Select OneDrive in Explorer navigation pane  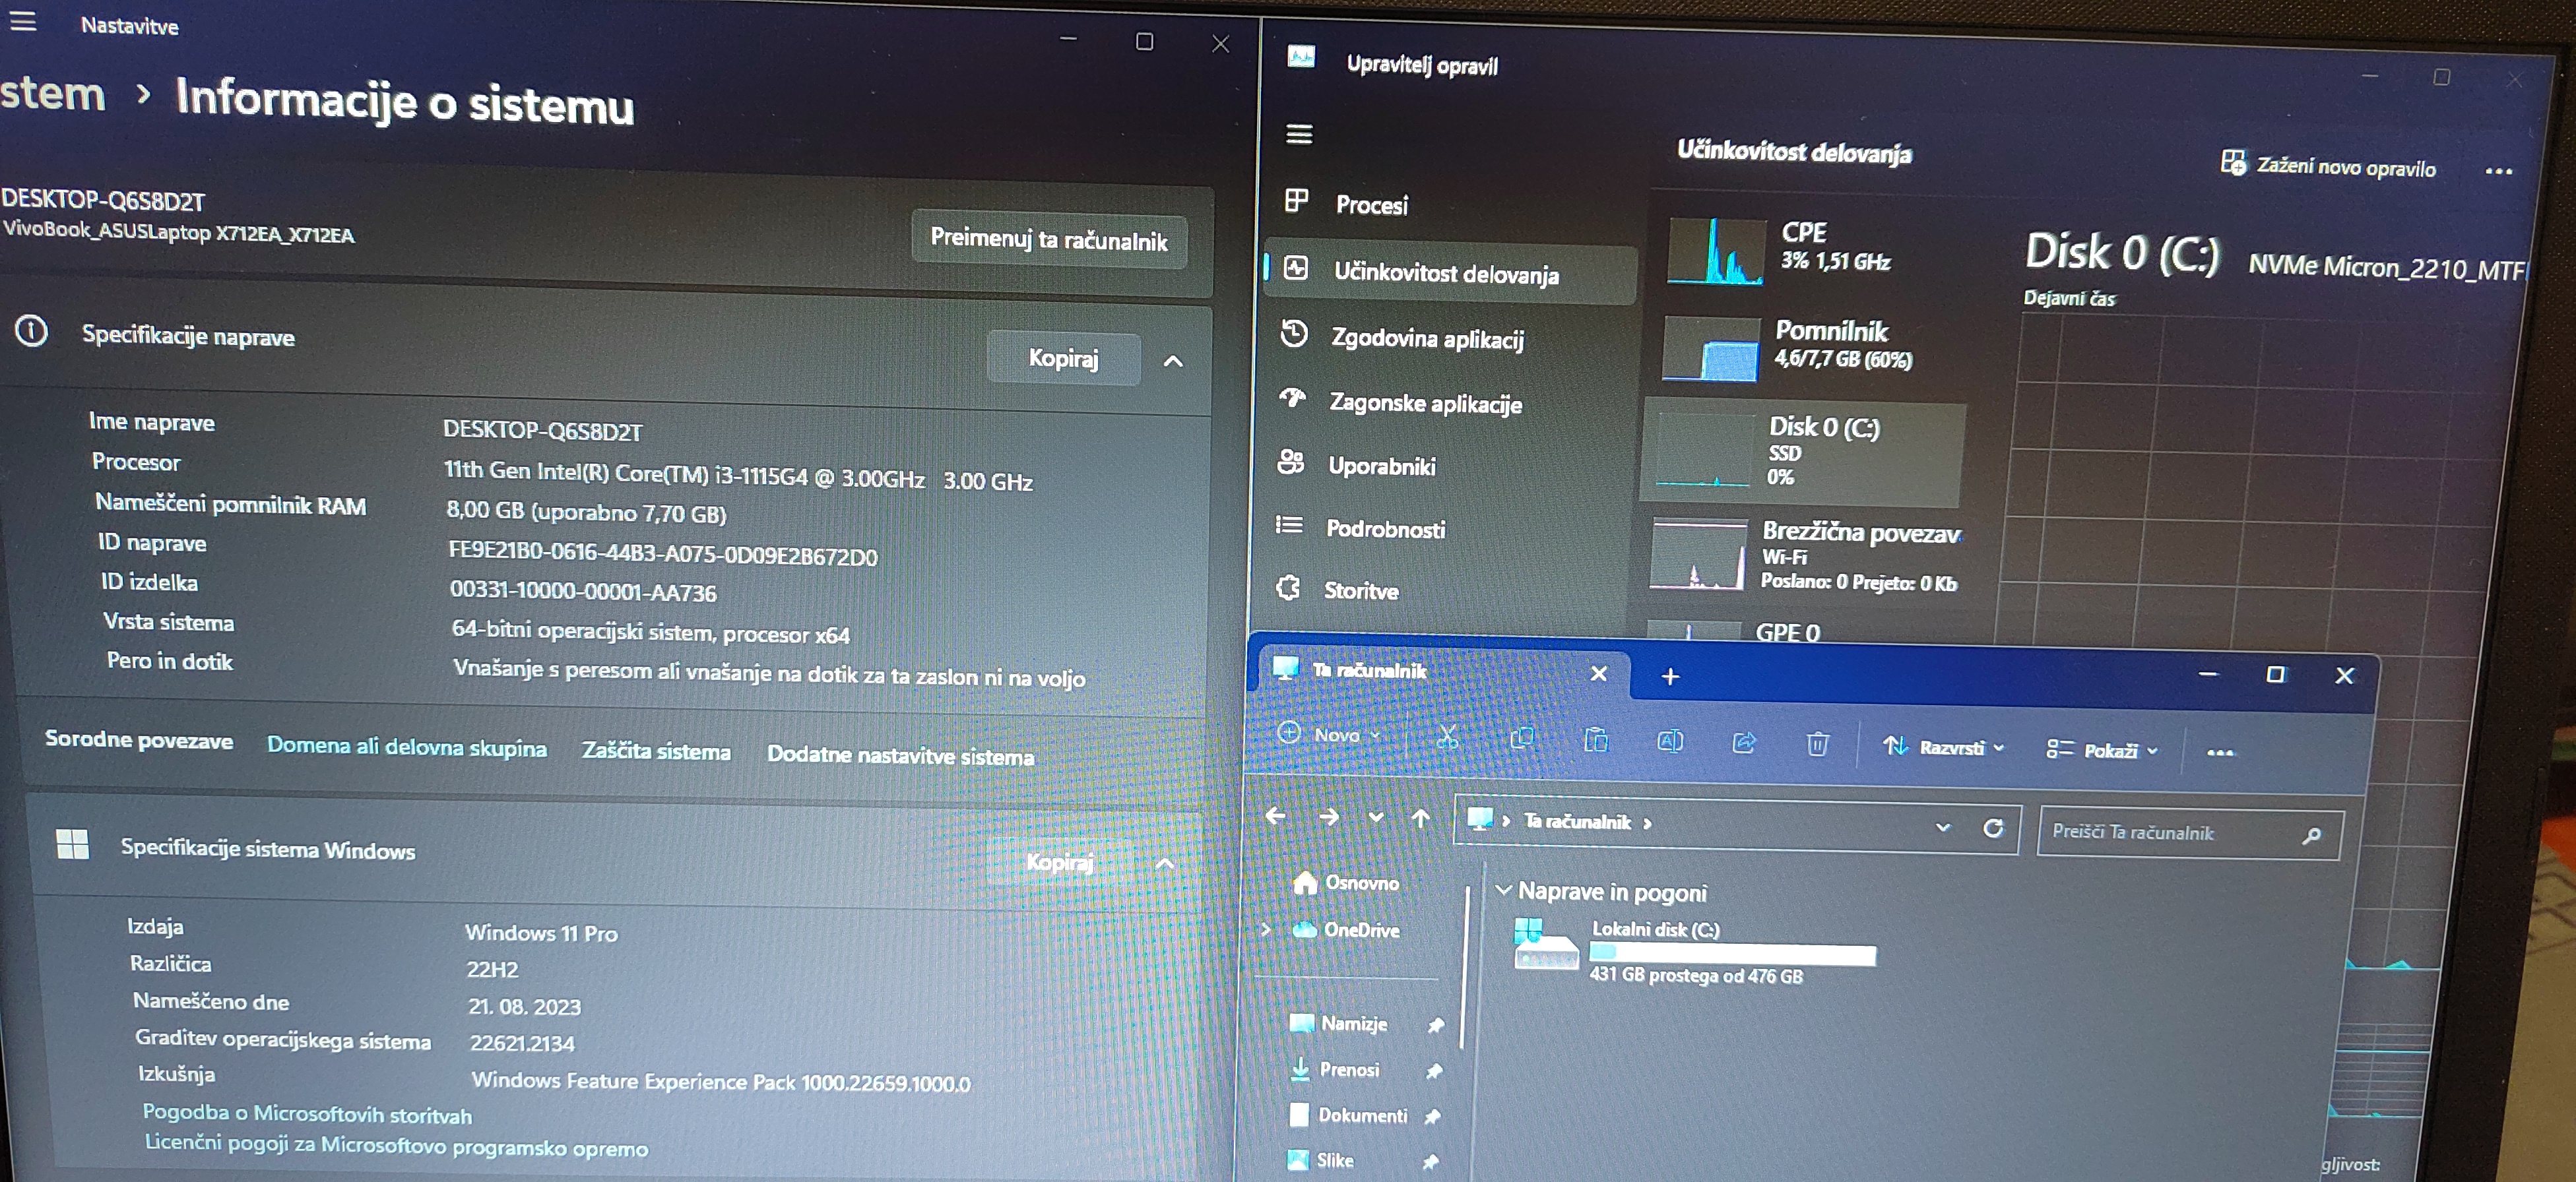1346,930
